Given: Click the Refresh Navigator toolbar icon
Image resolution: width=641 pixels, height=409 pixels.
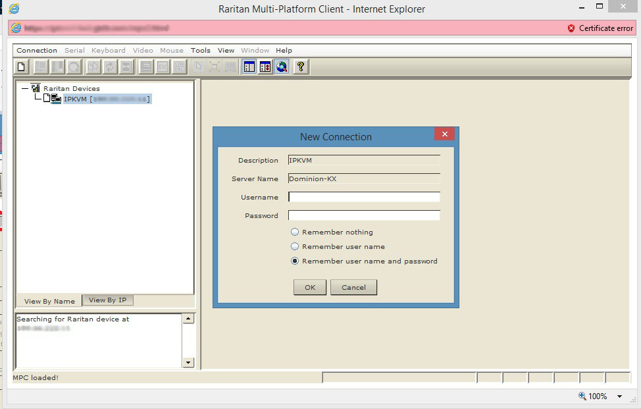Looking at the screenshot, I should [265, 67].
